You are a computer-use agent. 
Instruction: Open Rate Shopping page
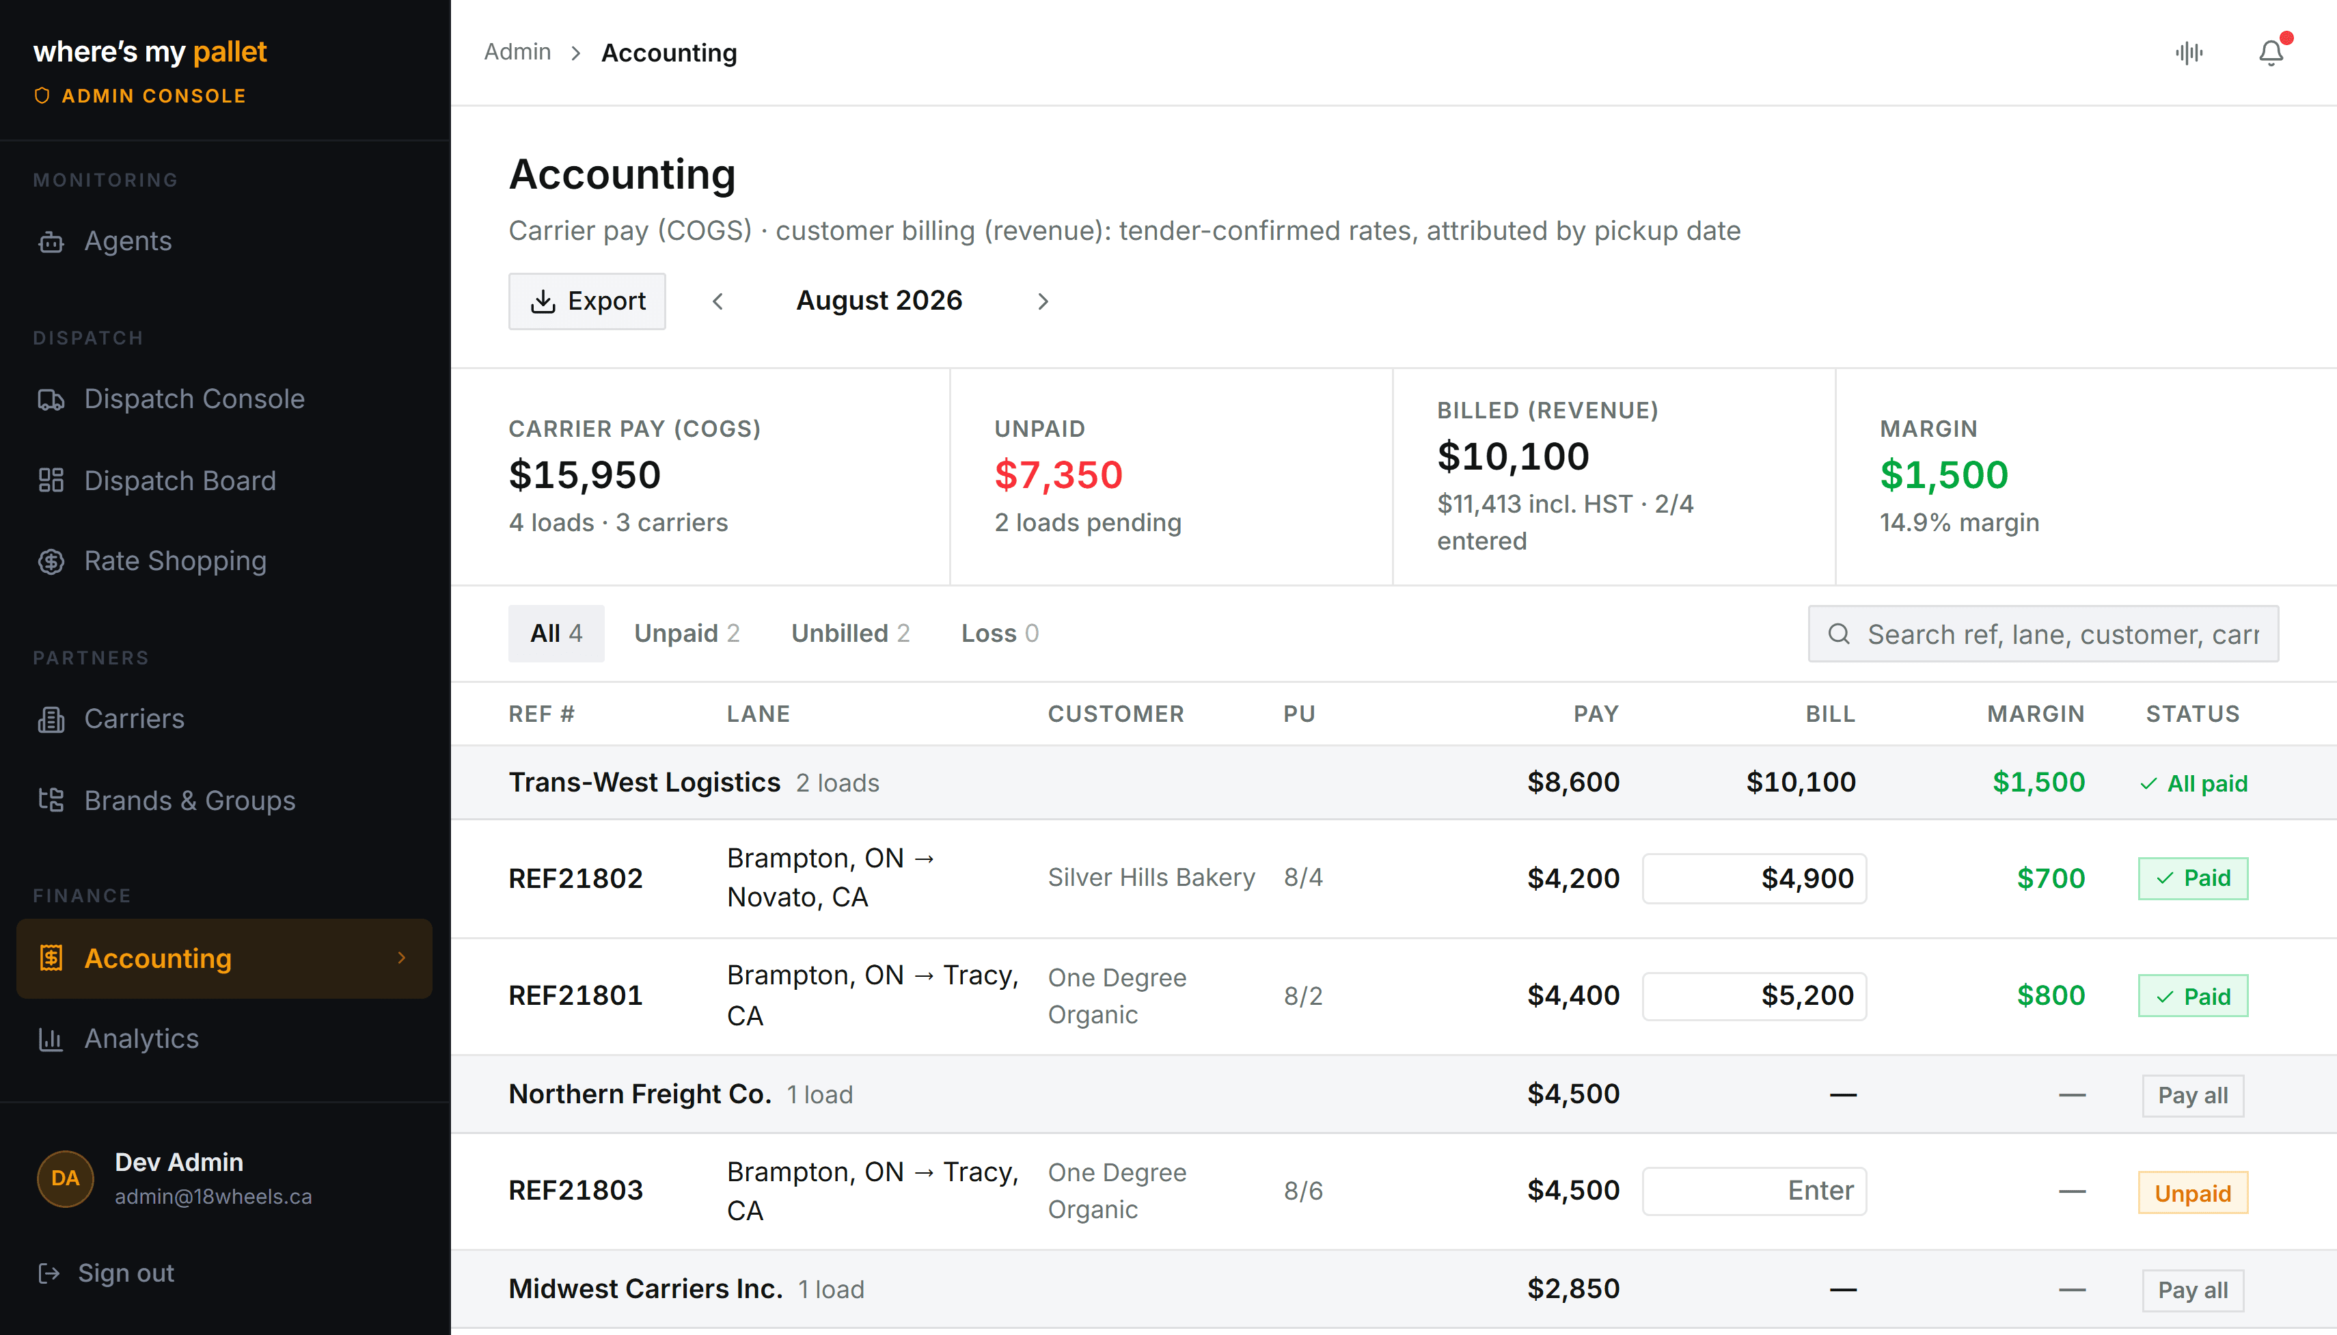coord(225,561)
